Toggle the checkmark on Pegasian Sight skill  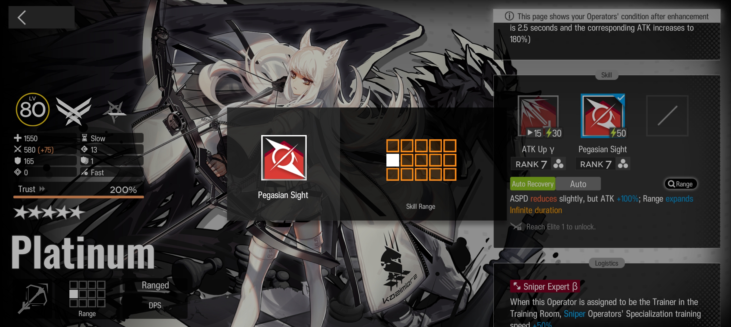(620, 97)
